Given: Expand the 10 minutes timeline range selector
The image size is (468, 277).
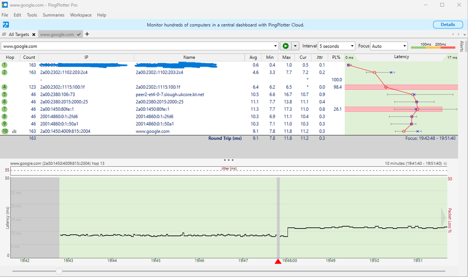Looking at the screenshot, I should 445,163.
